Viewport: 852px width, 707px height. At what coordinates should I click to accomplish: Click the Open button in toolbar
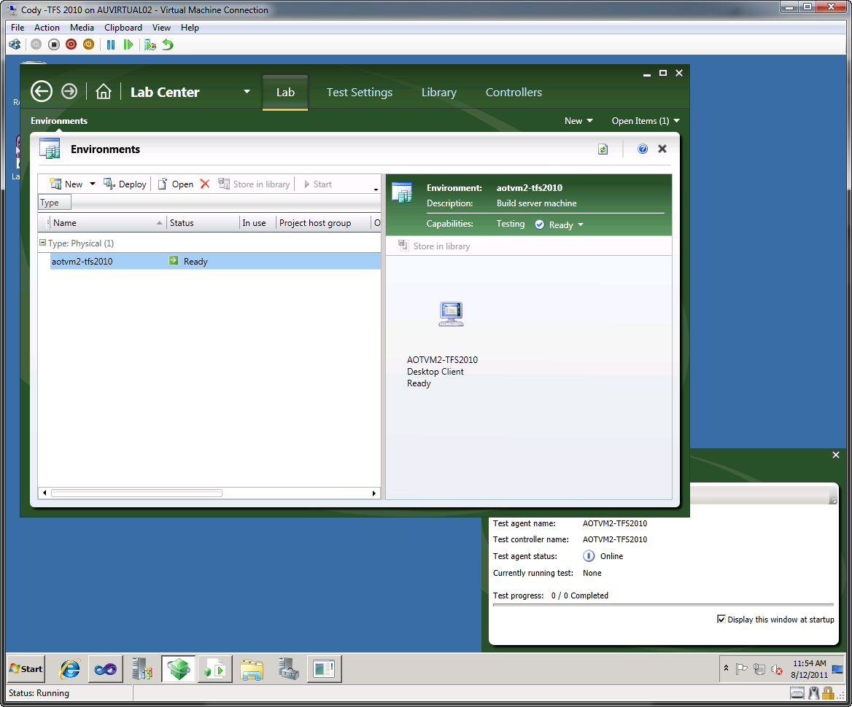(x=176, y=184)
